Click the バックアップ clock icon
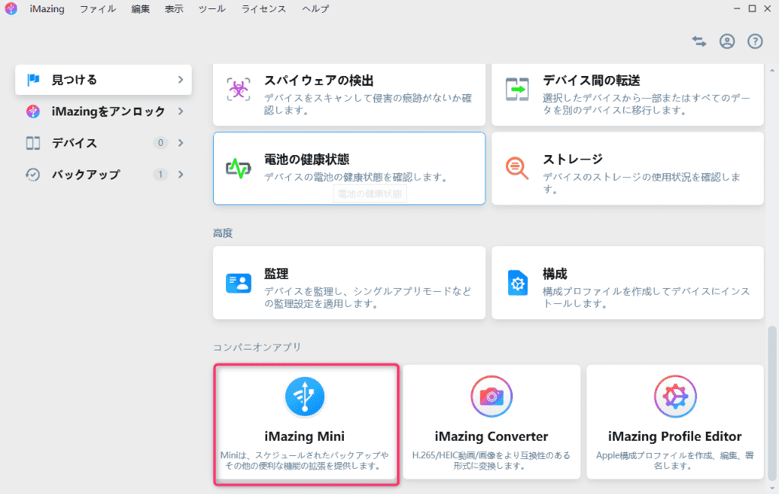 [33, 175]
